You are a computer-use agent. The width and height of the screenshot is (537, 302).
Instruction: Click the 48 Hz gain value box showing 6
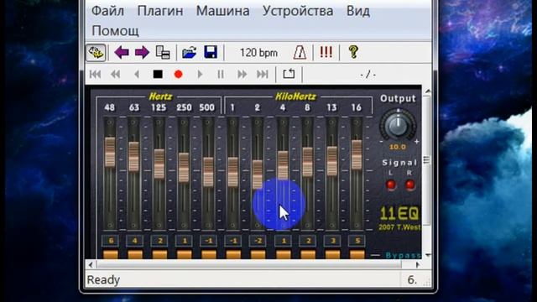[x=110, y=241]
